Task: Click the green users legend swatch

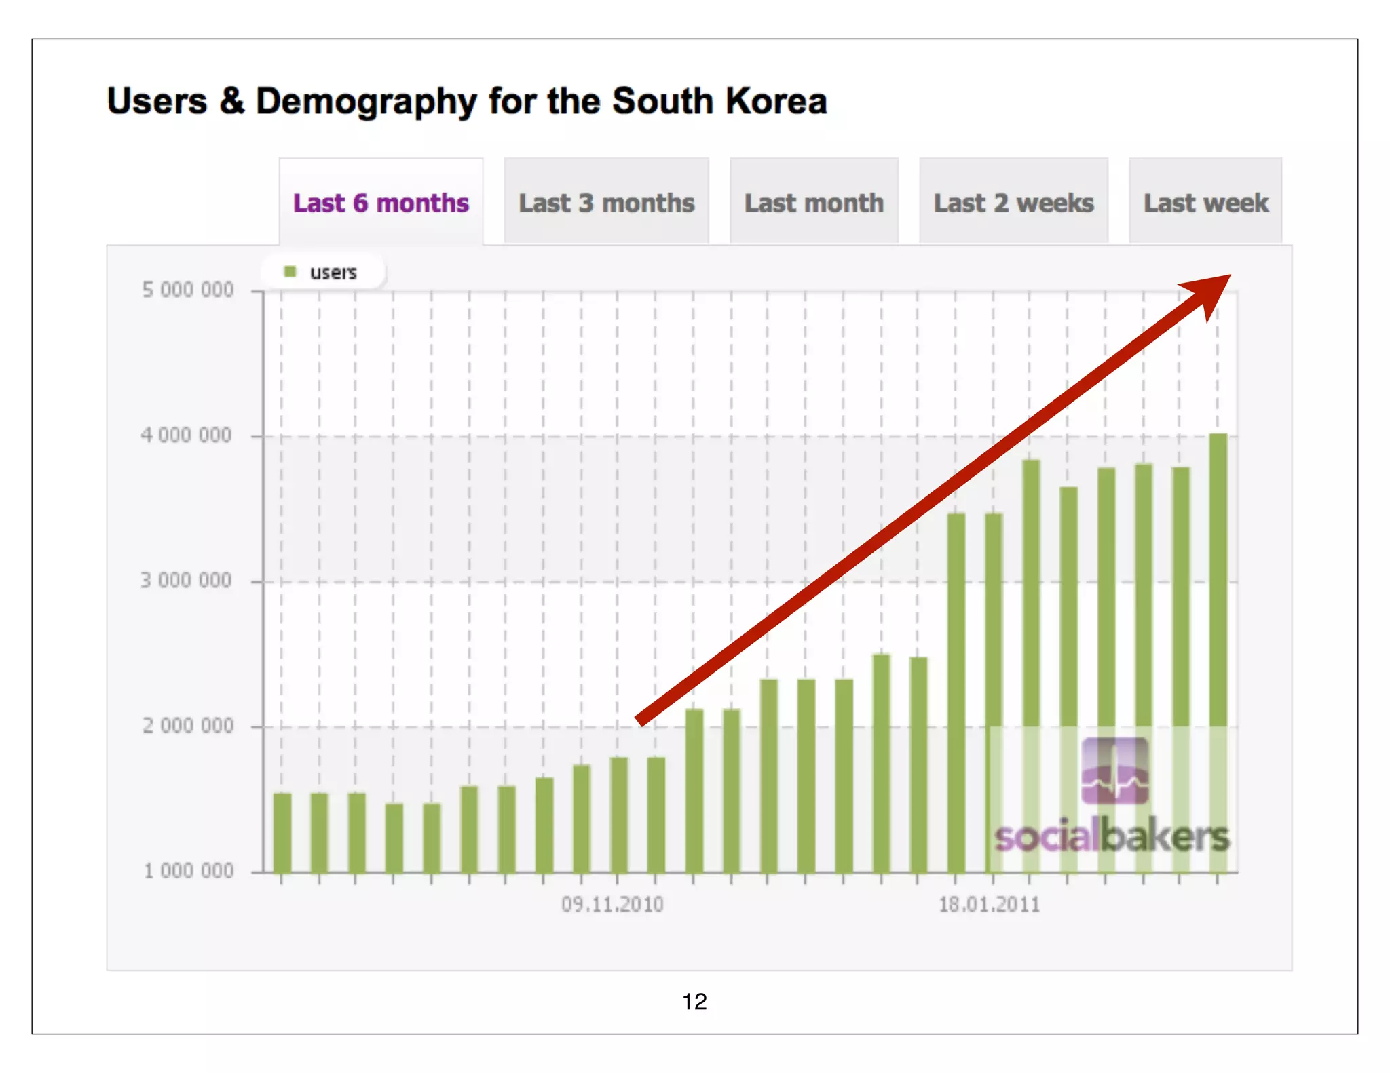Action: point(290,272)
